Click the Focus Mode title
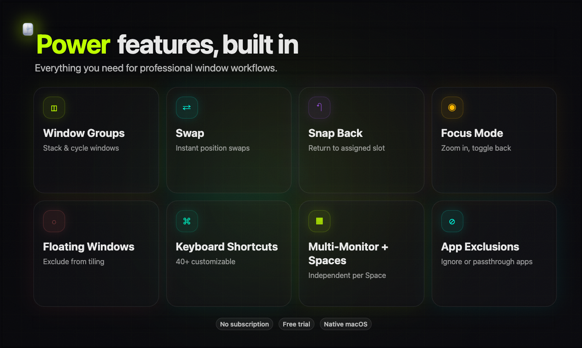 (x=472, y=133)
